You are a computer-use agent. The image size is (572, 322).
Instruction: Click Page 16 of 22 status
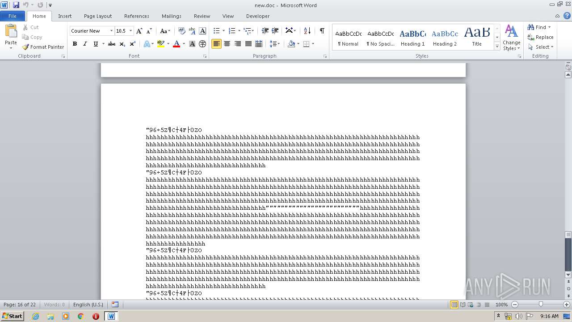click(x=20, y=305)
